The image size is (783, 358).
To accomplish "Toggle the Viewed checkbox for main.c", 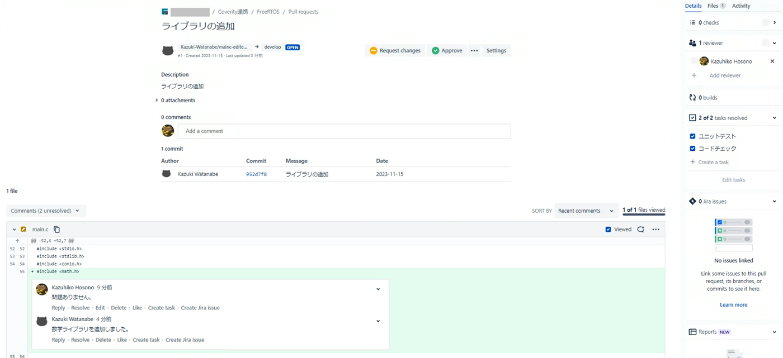I will (608, 230).
